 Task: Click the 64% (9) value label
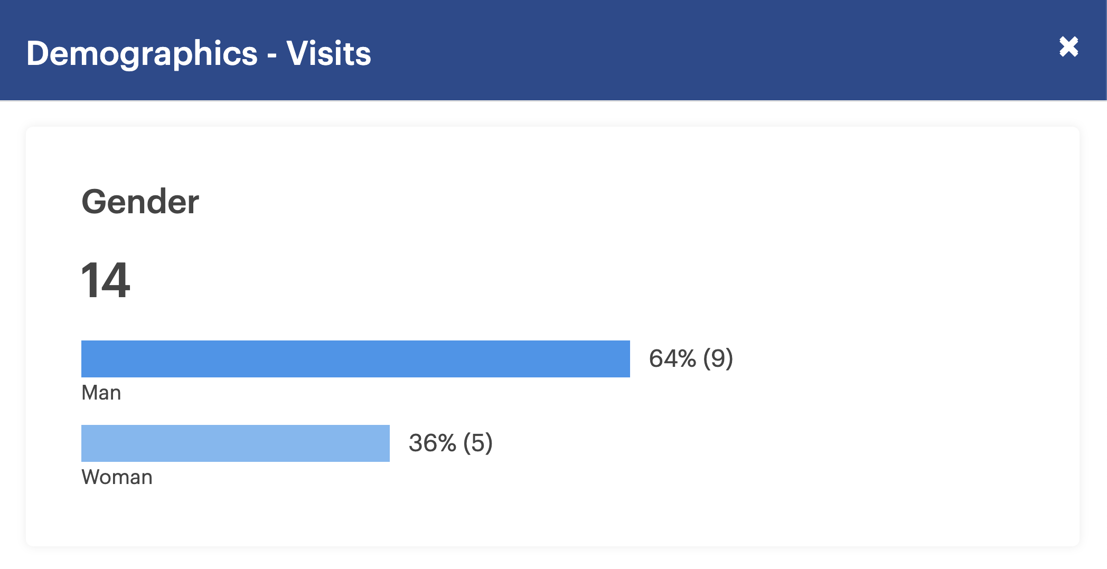coord(691,358)
